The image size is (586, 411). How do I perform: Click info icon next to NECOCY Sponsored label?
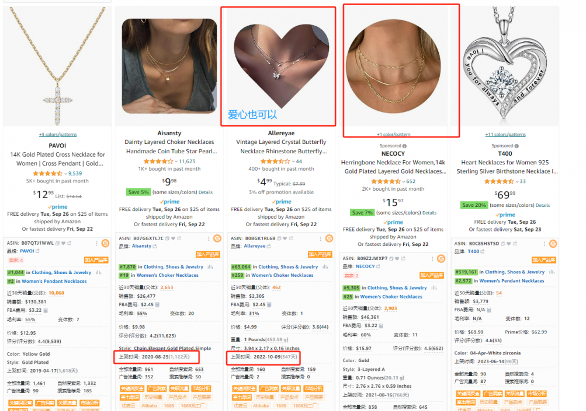(404, 146)
